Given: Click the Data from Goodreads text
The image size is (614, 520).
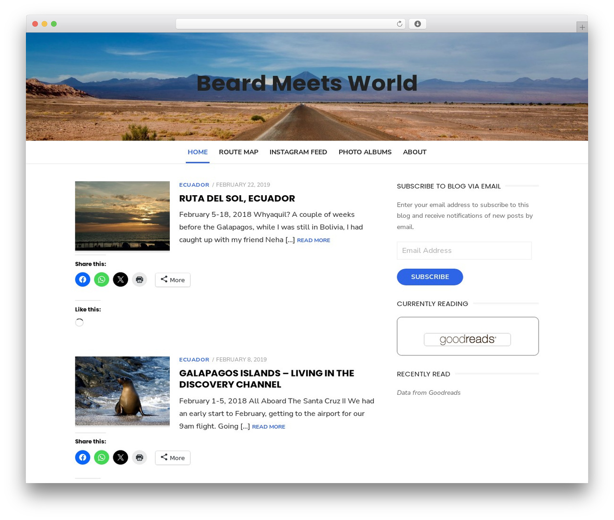Looking at the screenshot, I should [x=428, y=392].
